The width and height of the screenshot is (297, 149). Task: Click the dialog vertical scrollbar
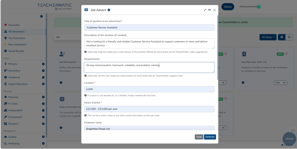tap(218, 47)
